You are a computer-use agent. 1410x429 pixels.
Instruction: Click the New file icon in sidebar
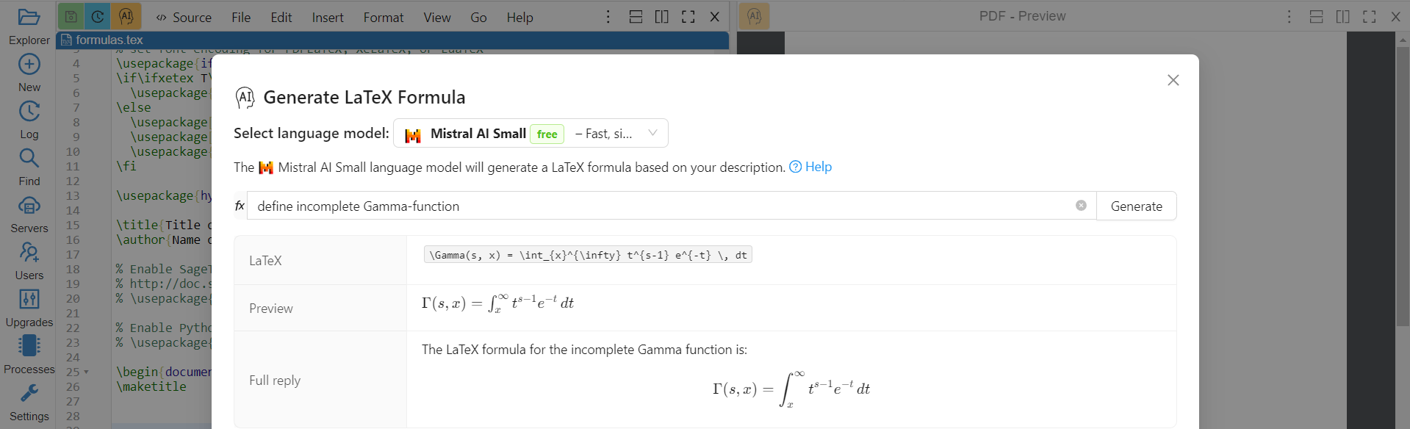coord(29,73)
